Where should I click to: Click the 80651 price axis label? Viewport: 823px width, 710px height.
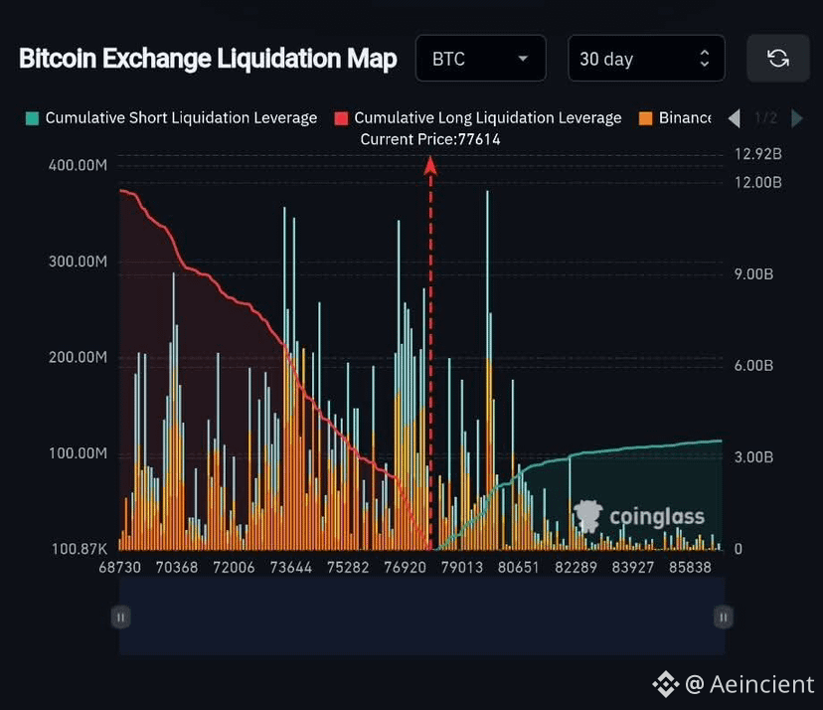519,568
